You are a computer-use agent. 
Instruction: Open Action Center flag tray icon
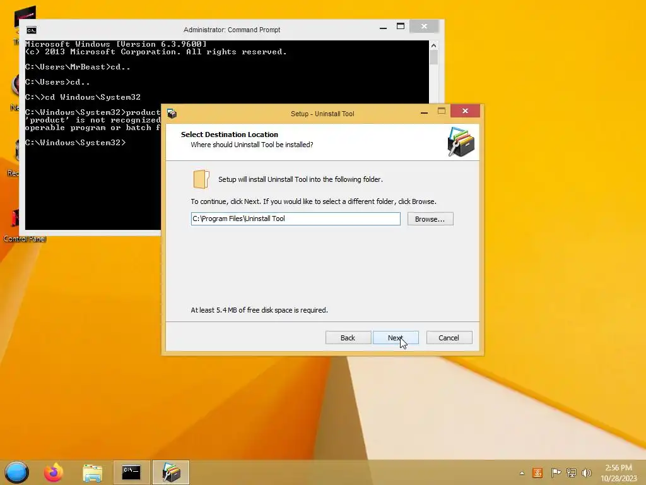(x=555, y=472)
